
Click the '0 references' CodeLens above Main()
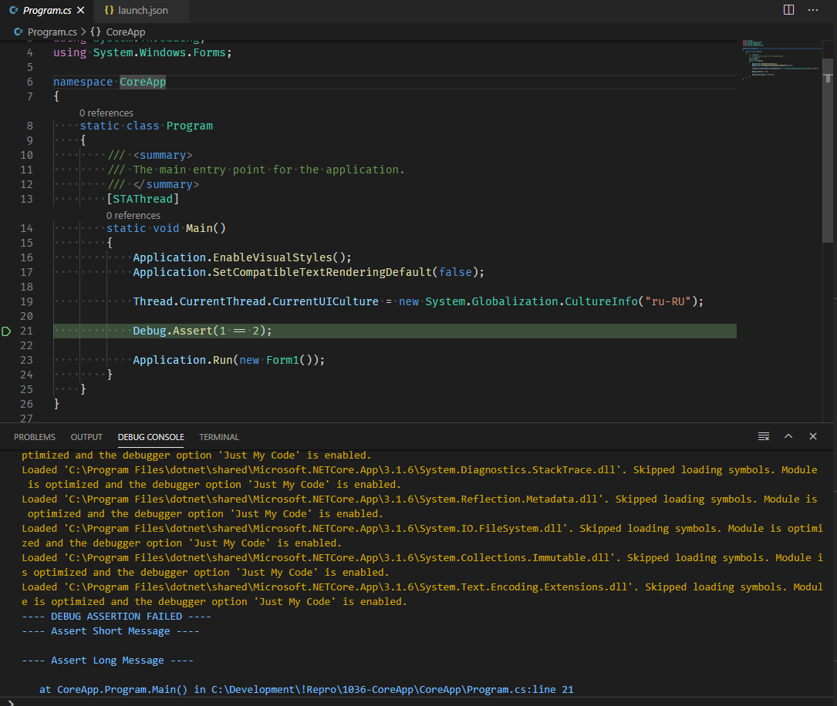click(x=133, y=216)
